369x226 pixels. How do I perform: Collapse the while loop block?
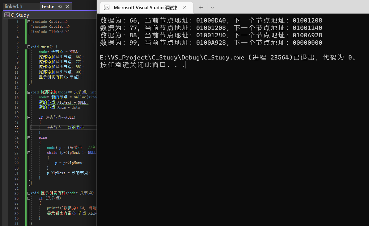(29, 153)
